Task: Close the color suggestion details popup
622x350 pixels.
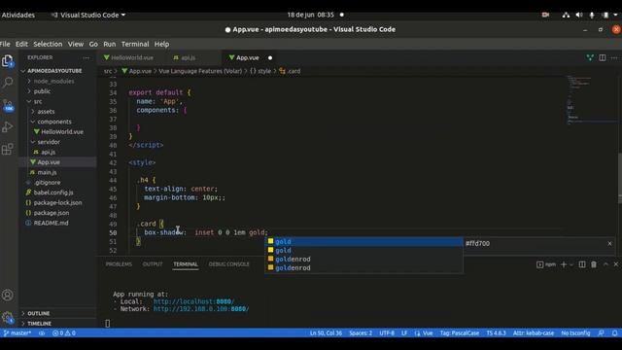Action: tap(609, 244)
